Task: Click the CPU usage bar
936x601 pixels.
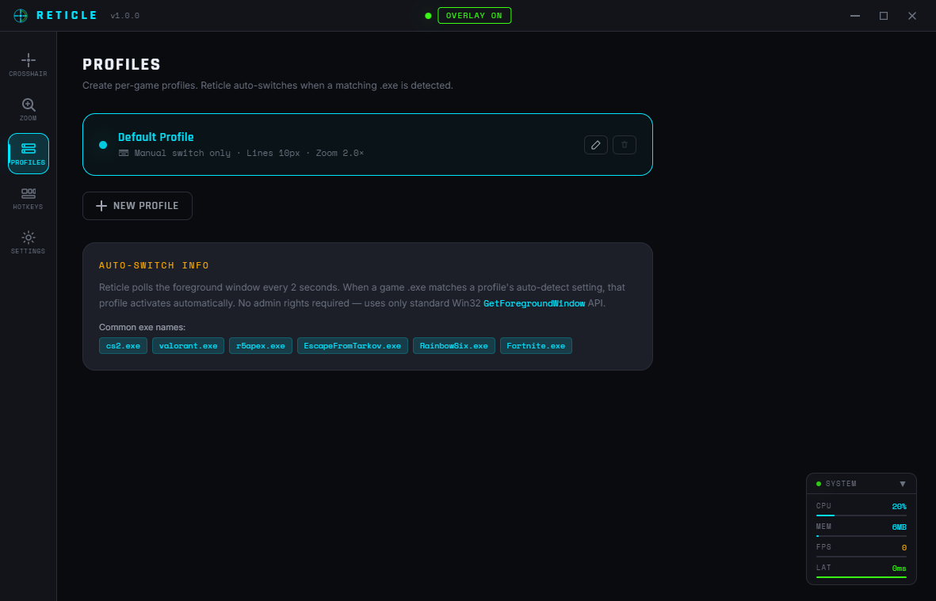Action: point(861,515)
